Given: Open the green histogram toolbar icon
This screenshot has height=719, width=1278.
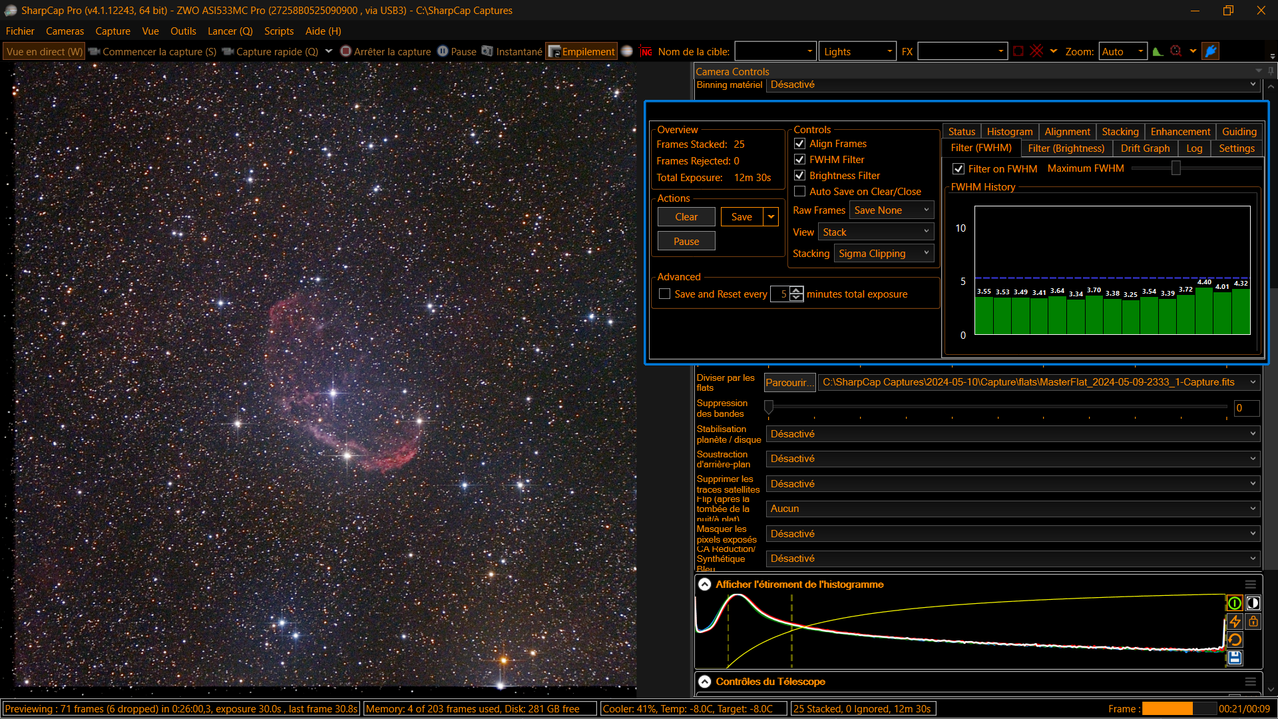Looking at the screenshot, I should pyautogui.click(x=1158, y=52).
